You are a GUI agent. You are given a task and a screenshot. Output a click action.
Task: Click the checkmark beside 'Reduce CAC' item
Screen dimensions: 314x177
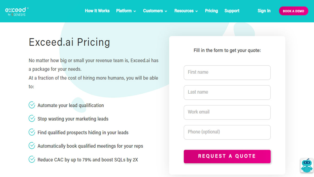pos(32,159)
